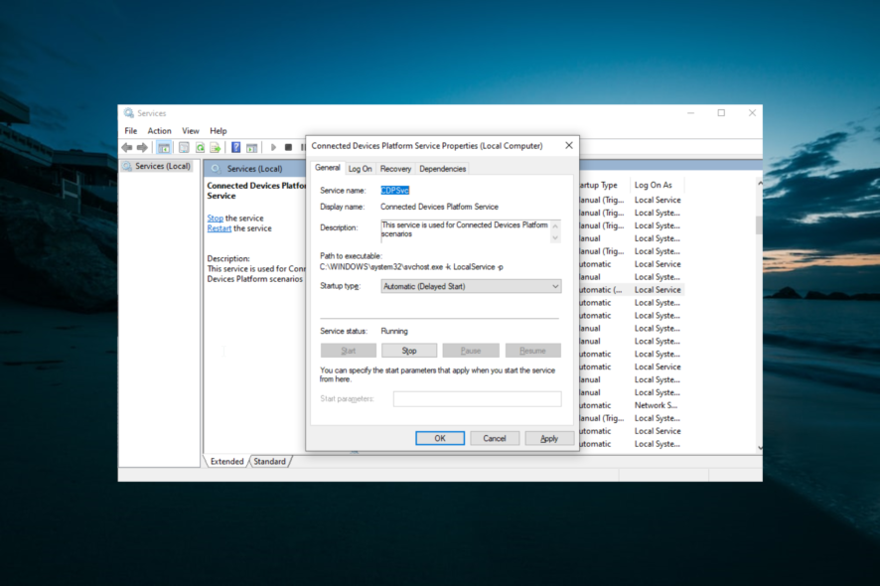Click the Services gear icon in title bar
This screenshot has width=880, height=586.
[129, 113]
